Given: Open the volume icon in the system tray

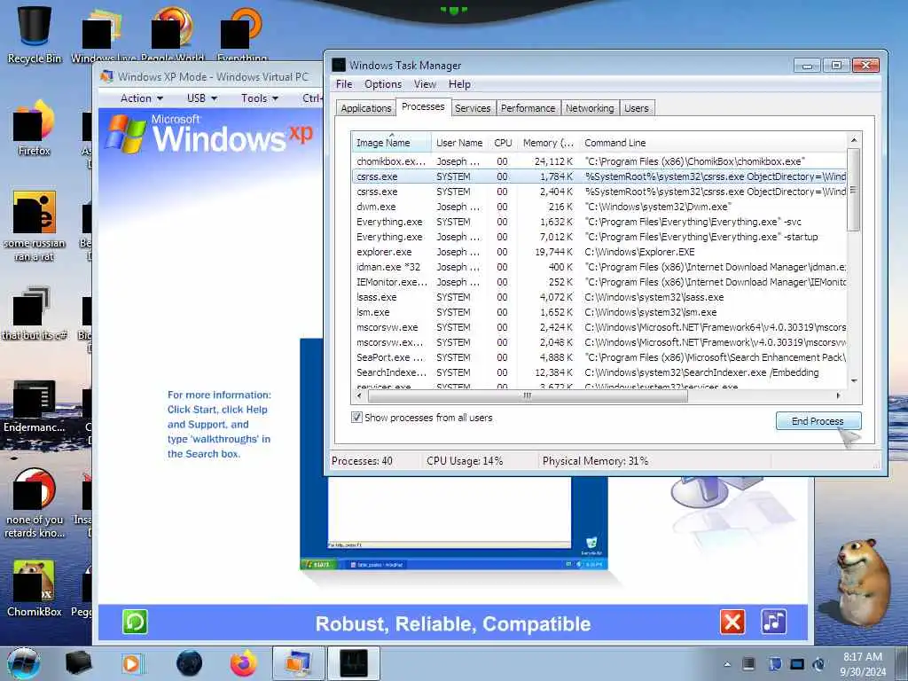Looking at the screenshot, I should coord(818,664).
